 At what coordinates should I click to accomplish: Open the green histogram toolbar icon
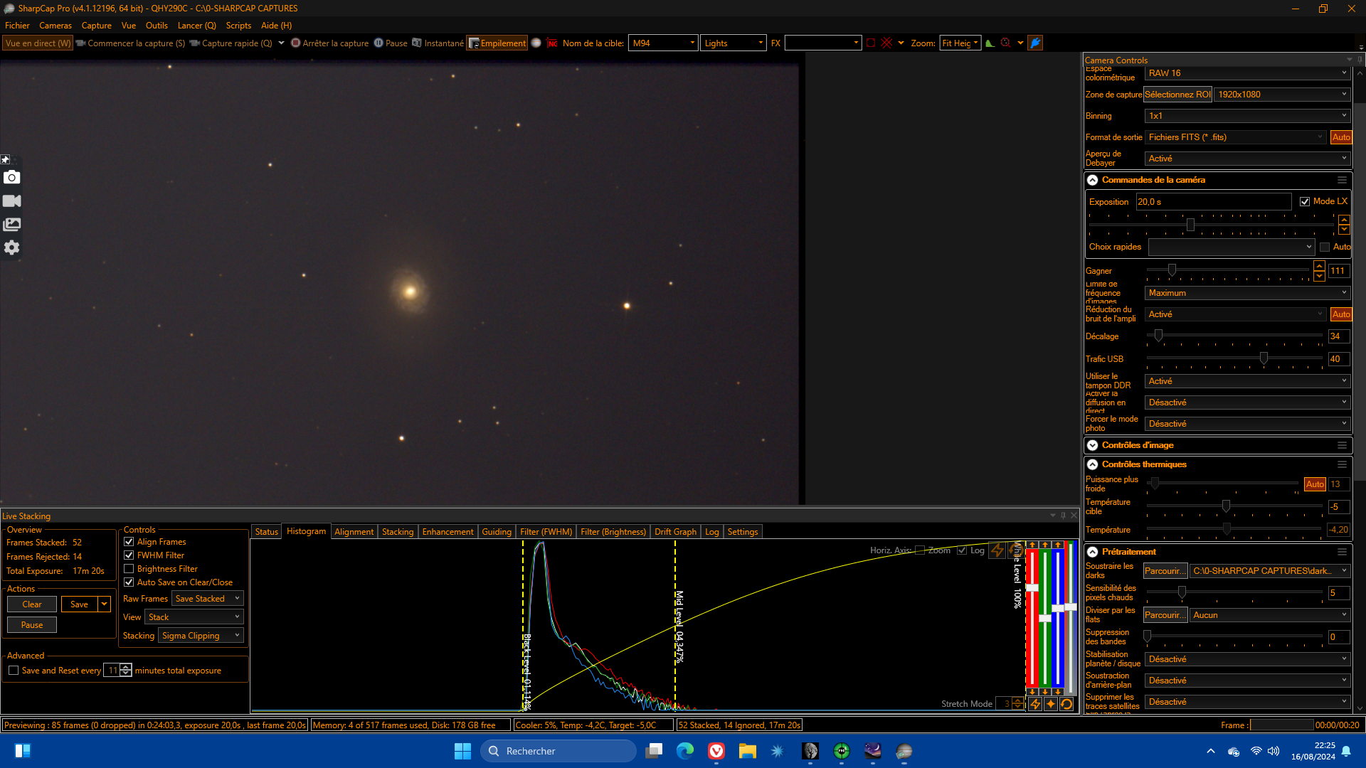pyautogui.click(x=990, y=43)
